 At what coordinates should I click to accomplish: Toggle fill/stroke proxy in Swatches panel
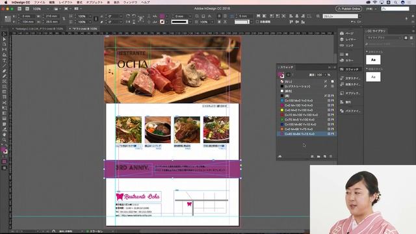281,75
